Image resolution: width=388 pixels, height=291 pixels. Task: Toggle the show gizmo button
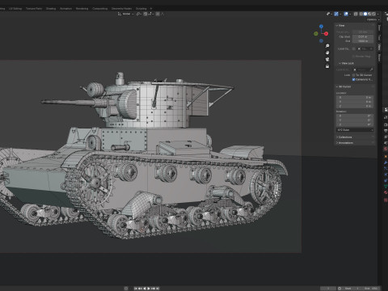tap(336, 14)
